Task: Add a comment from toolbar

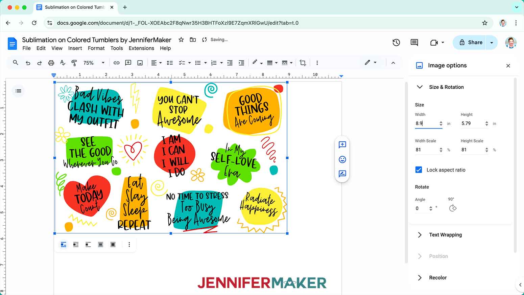Action: click(128, 63)
